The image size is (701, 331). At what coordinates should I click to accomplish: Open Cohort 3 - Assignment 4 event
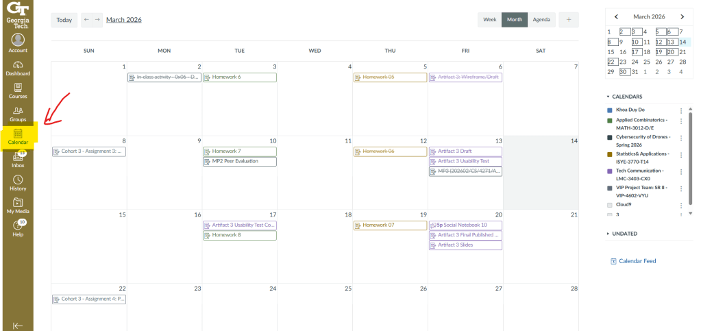89,299
